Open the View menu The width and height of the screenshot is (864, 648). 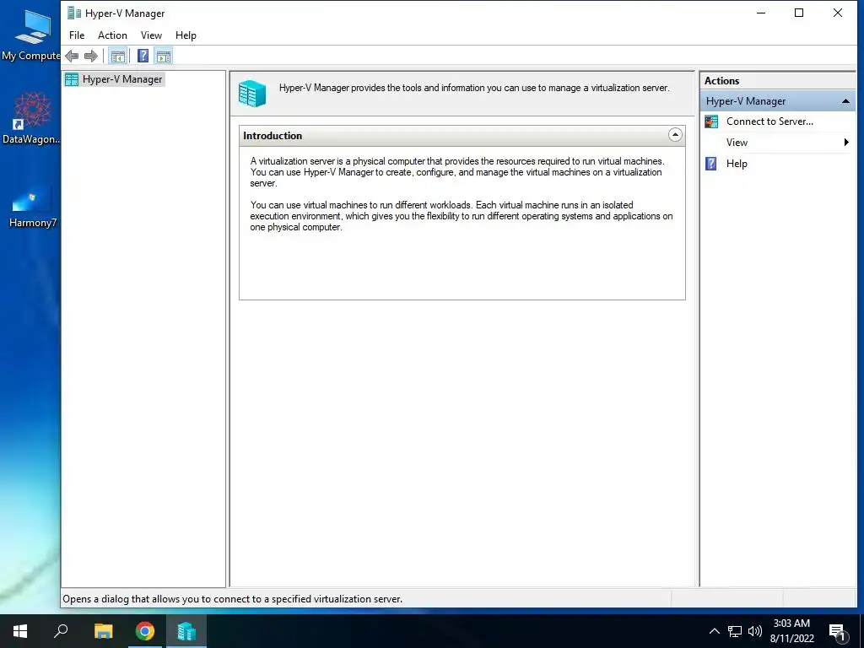(x=151, y=35)
